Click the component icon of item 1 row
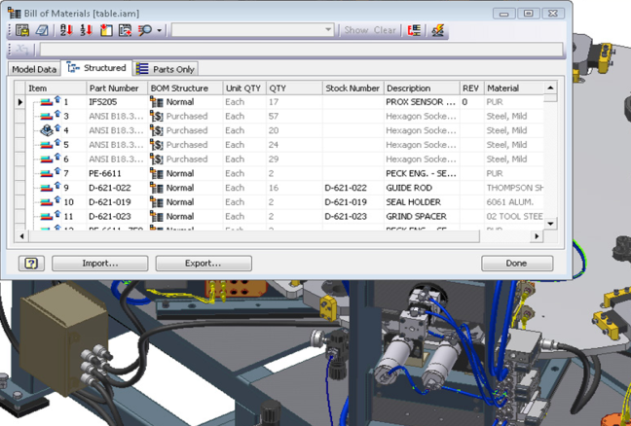The image size is (631, 426). tap(47, 102)
